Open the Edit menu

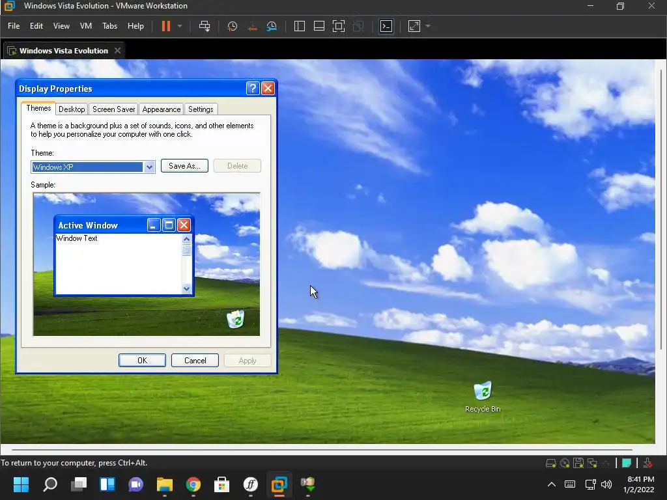point(36,26)
